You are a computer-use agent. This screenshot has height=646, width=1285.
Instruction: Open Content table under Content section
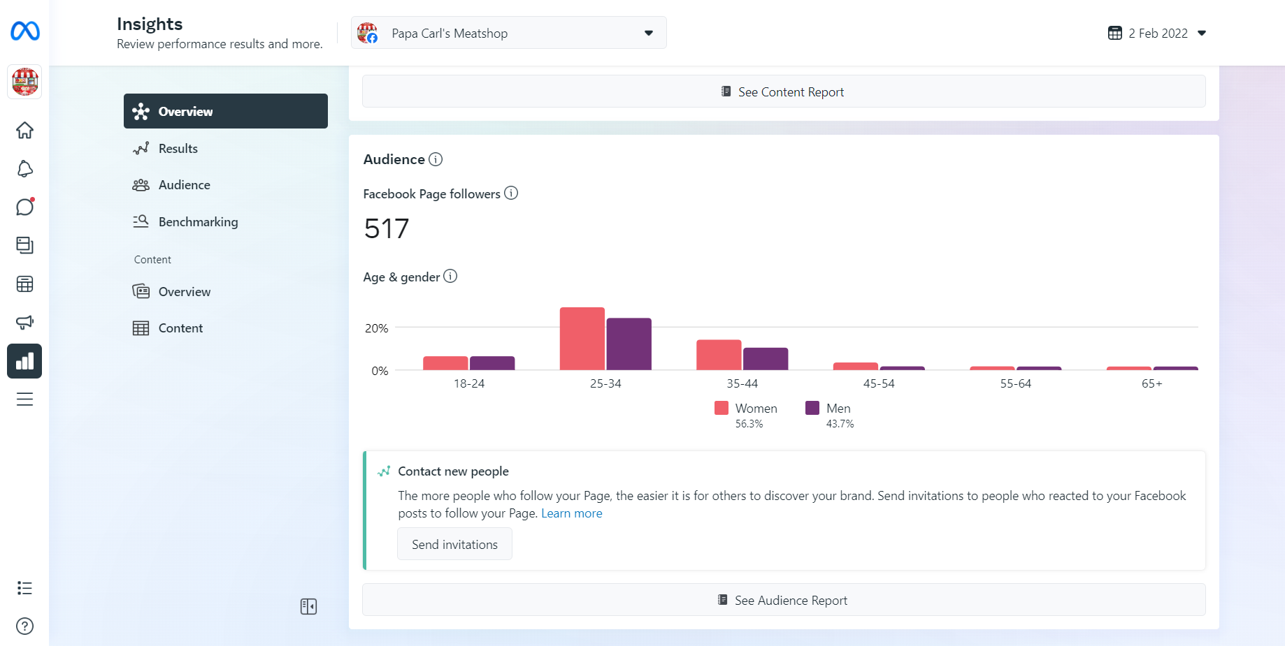[226, 328]
